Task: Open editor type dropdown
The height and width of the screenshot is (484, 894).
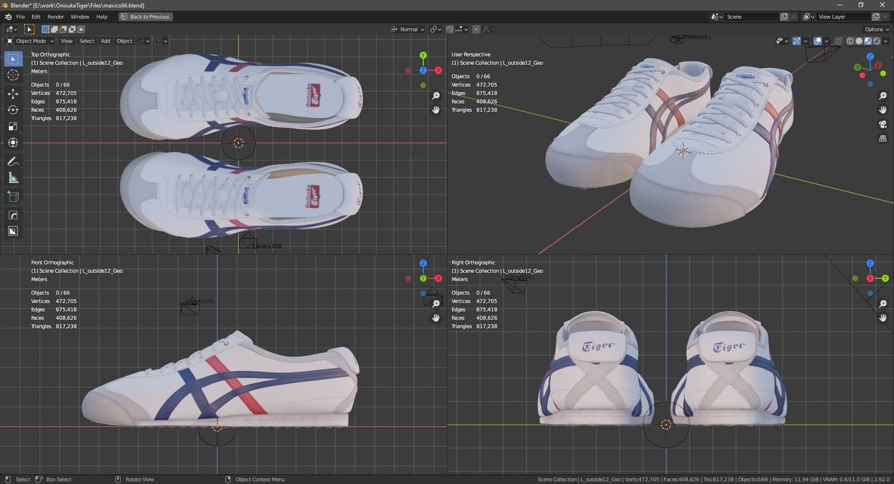Action: (x=12, y=29)
